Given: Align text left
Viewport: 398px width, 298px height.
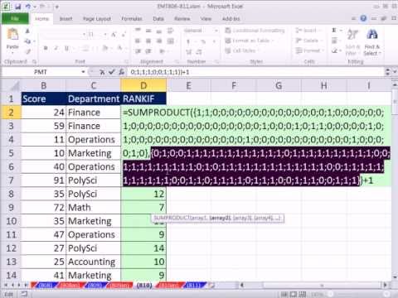Looking at the screenshot, I should pyautogui.click(x=138, y=41).
